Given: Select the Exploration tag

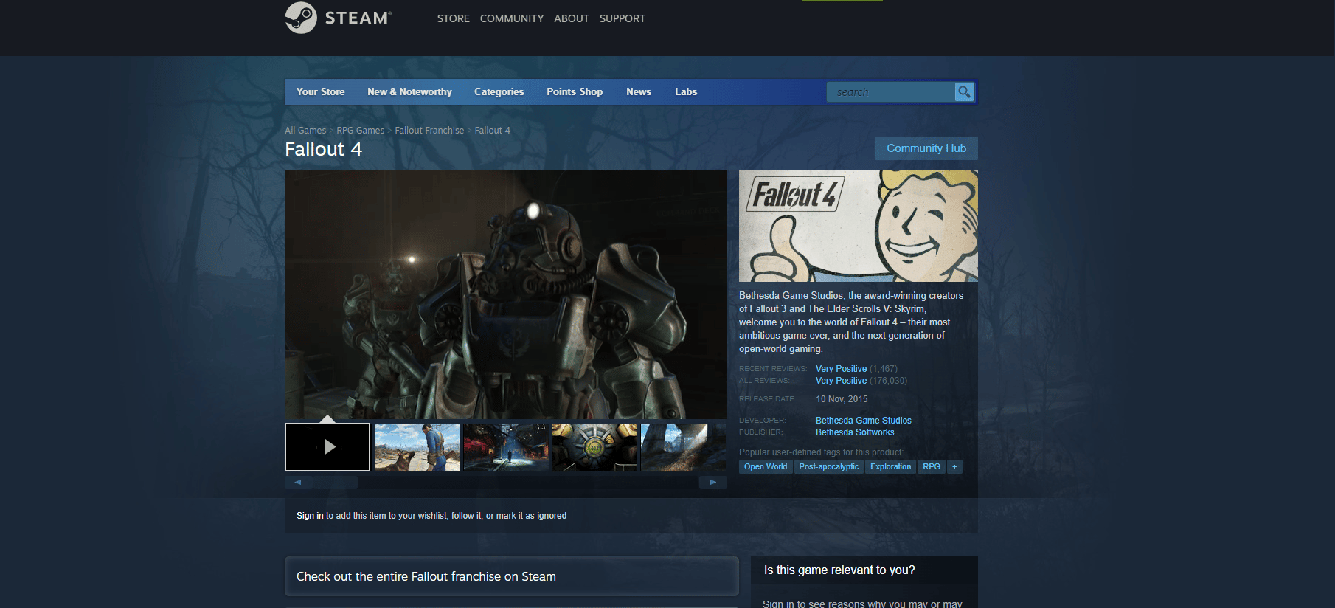Looking at the screenshot, I should [890, 466].
